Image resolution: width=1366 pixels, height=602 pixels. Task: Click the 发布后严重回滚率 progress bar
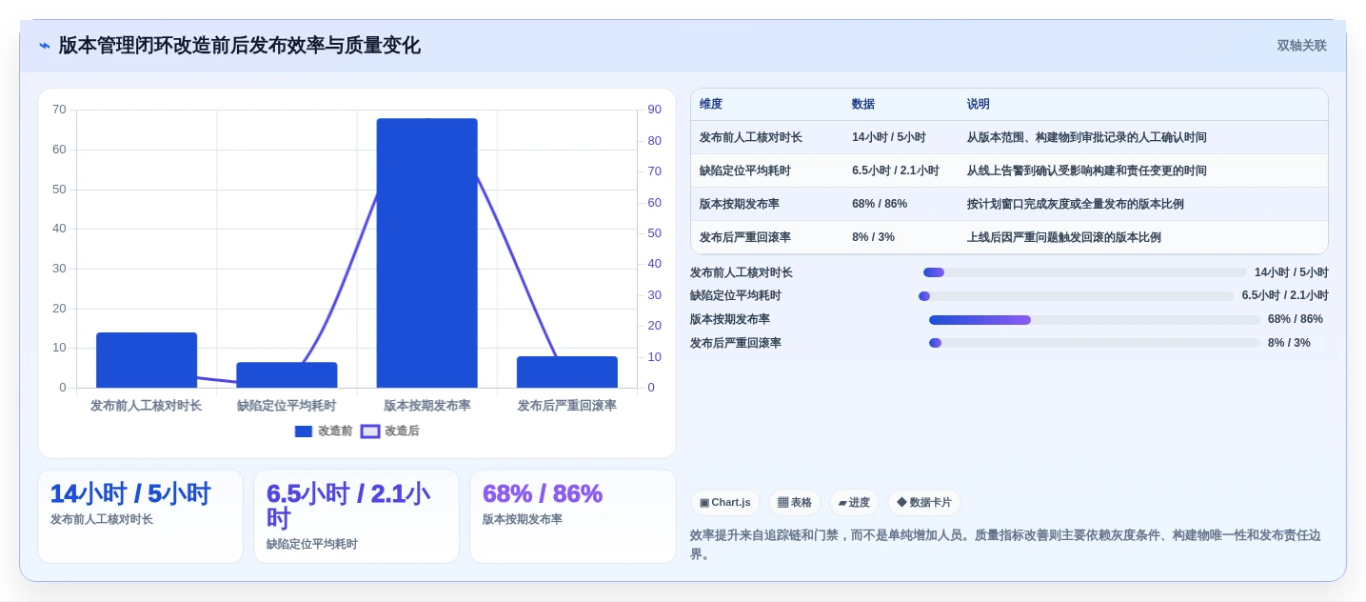point(1095,343)
